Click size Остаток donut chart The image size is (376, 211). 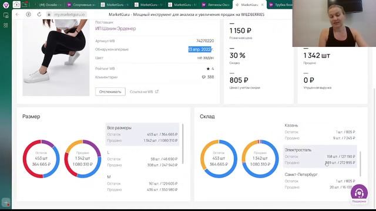pyautogui.click(x=41, y=159)
